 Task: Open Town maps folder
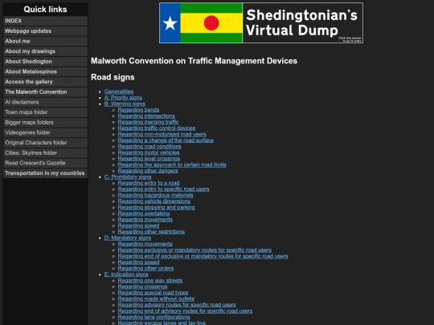(45, 112)
